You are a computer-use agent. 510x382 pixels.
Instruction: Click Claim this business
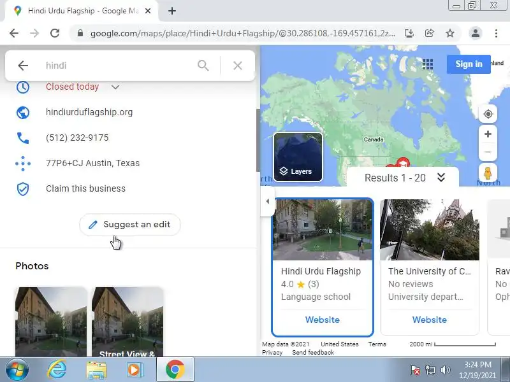[x=85, y=188]
